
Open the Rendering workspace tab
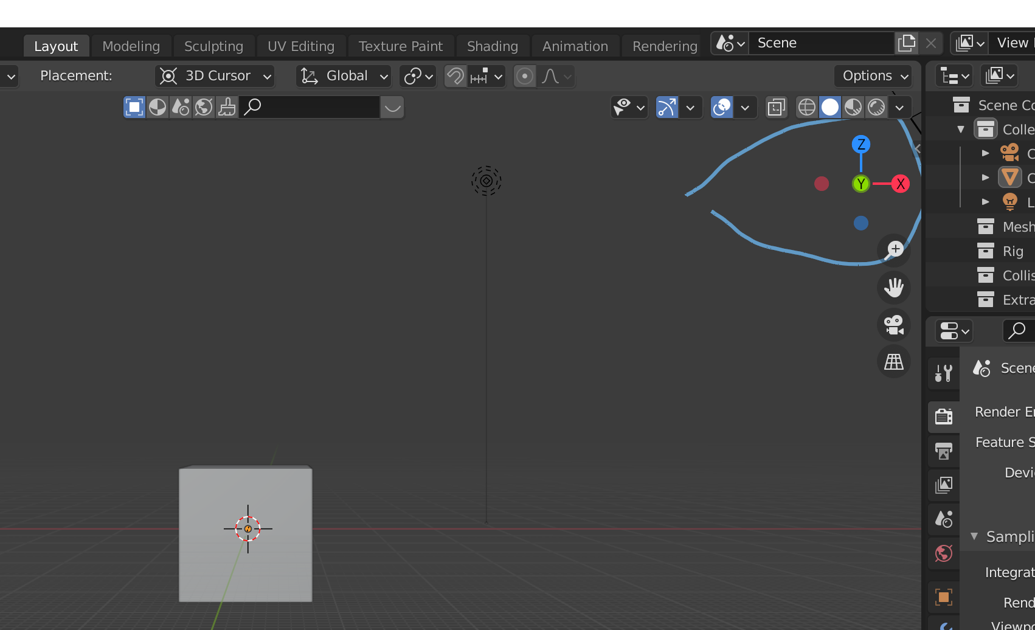tap(665, 46)
